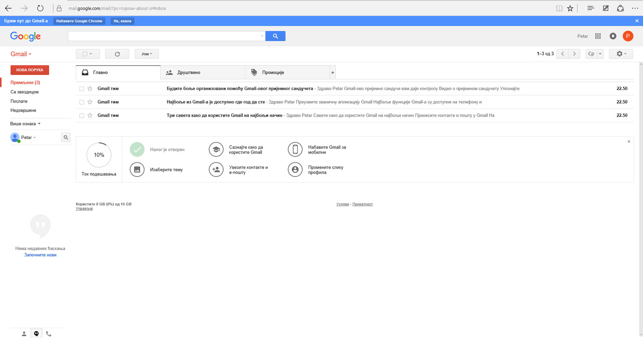Open the Petar chat status dropdown
Image resolution: width=643 pixels, height=338 pixels.
click(x=28, y=137)
